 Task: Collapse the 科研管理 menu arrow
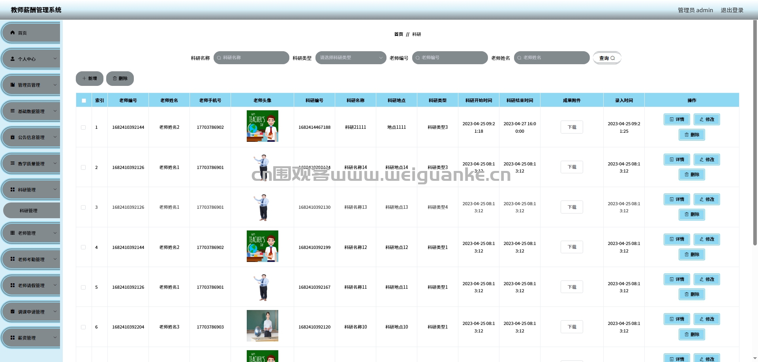pos(55,189)
